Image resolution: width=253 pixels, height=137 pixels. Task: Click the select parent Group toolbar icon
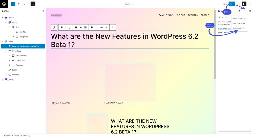click(54, 27)
